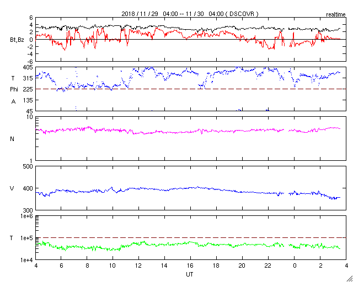Click the "8" hour label on the UT axis

(87, 266)
